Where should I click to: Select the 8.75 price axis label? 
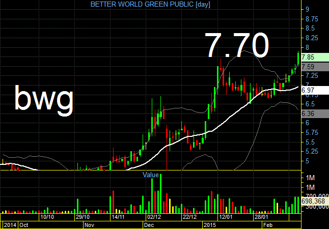point(312,19)
